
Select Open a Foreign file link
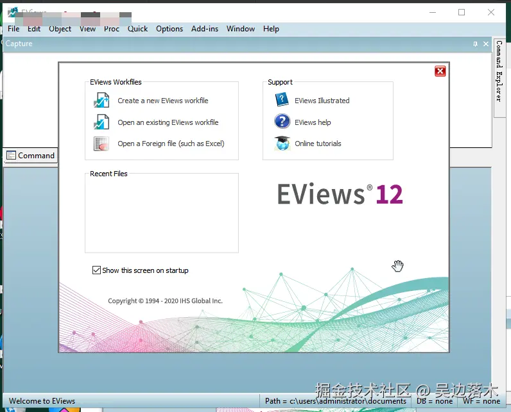171,144
